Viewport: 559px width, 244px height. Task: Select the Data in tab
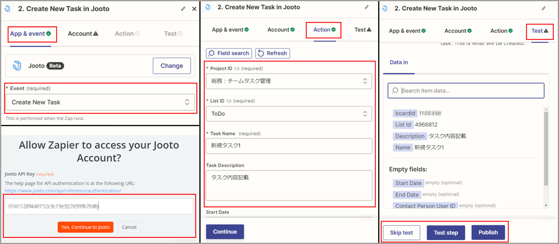399,62
